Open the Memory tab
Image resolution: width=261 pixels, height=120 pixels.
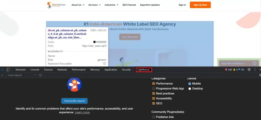coord(95,70)
